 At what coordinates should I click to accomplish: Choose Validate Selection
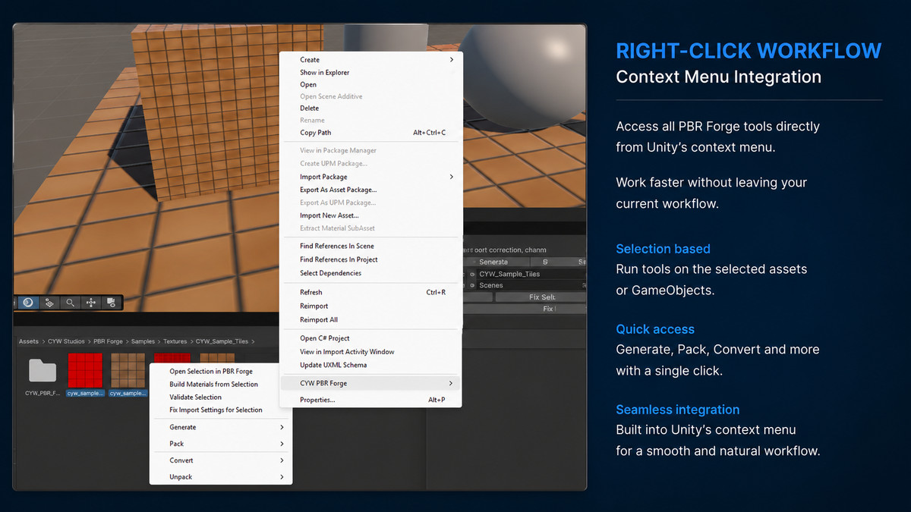point(196,397)
